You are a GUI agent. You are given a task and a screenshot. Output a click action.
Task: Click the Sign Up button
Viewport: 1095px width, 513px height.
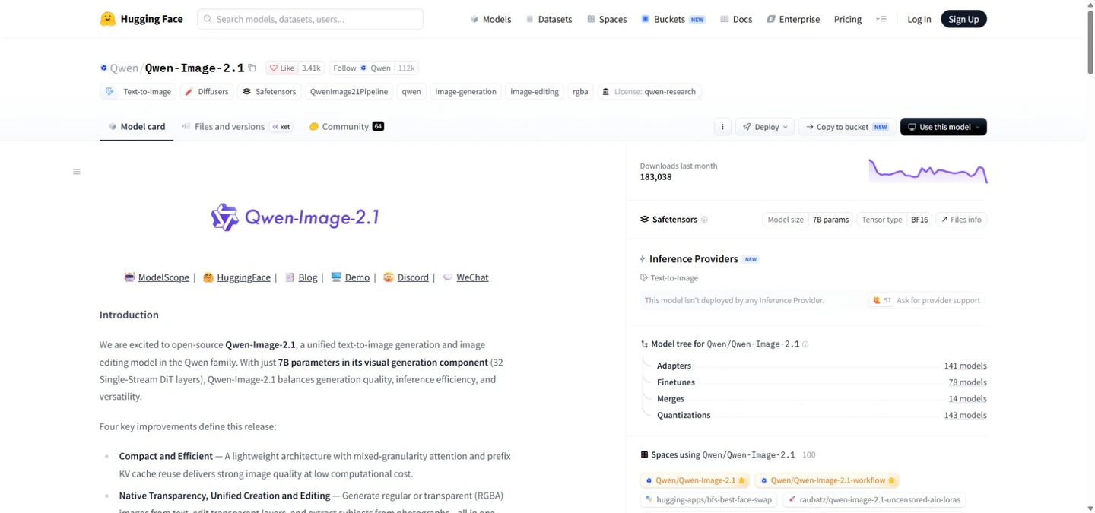(963, 19)
